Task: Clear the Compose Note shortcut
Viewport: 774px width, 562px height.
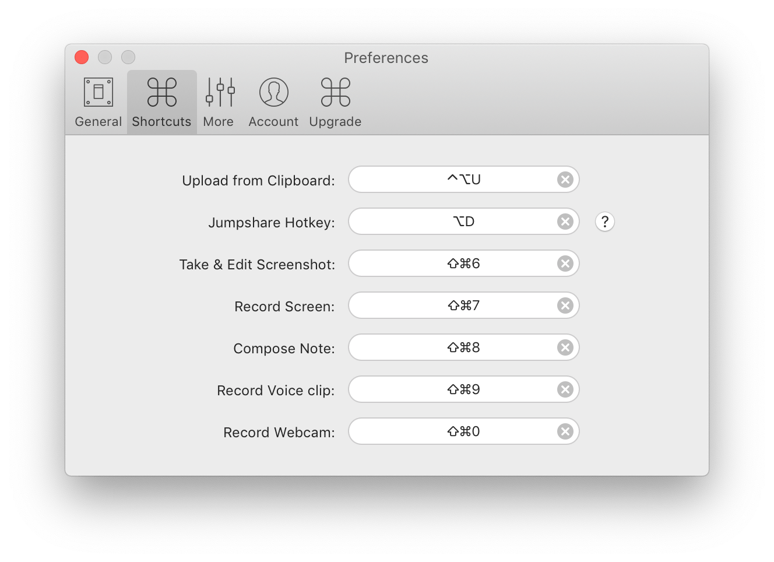Action: [564, 347]
